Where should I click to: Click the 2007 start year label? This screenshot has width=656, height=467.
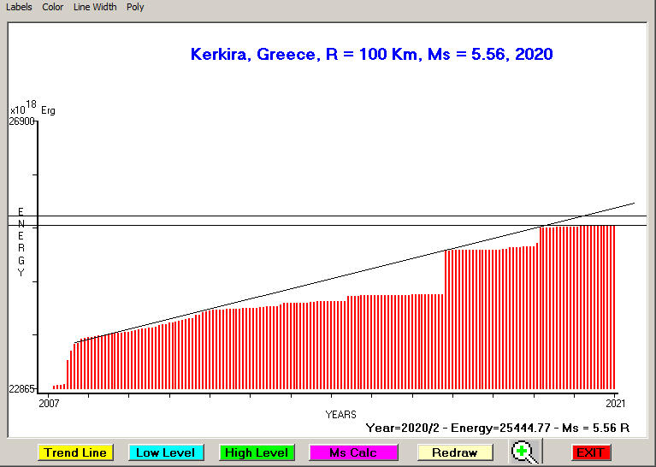pos(49,403)
